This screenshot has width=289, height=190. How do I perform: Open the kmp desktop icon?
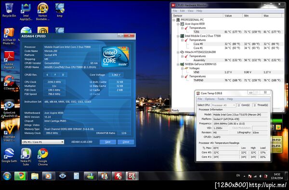pyautogui.click(x=60, y=10)
